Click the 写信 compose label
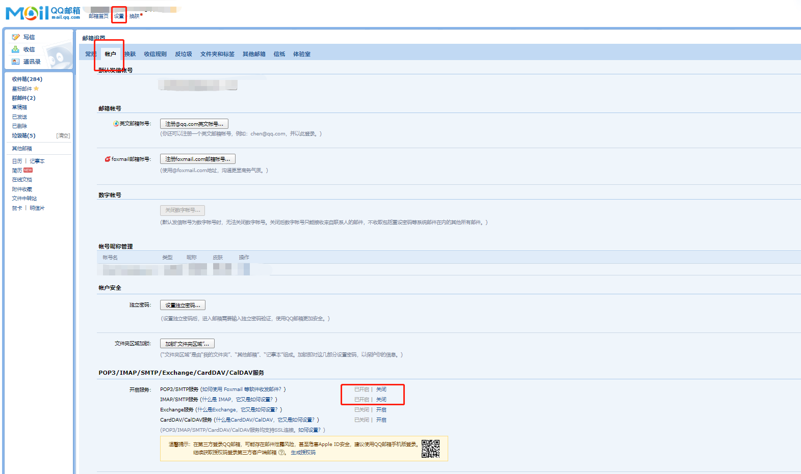The image size is (801, 474). tap(29, 37)
